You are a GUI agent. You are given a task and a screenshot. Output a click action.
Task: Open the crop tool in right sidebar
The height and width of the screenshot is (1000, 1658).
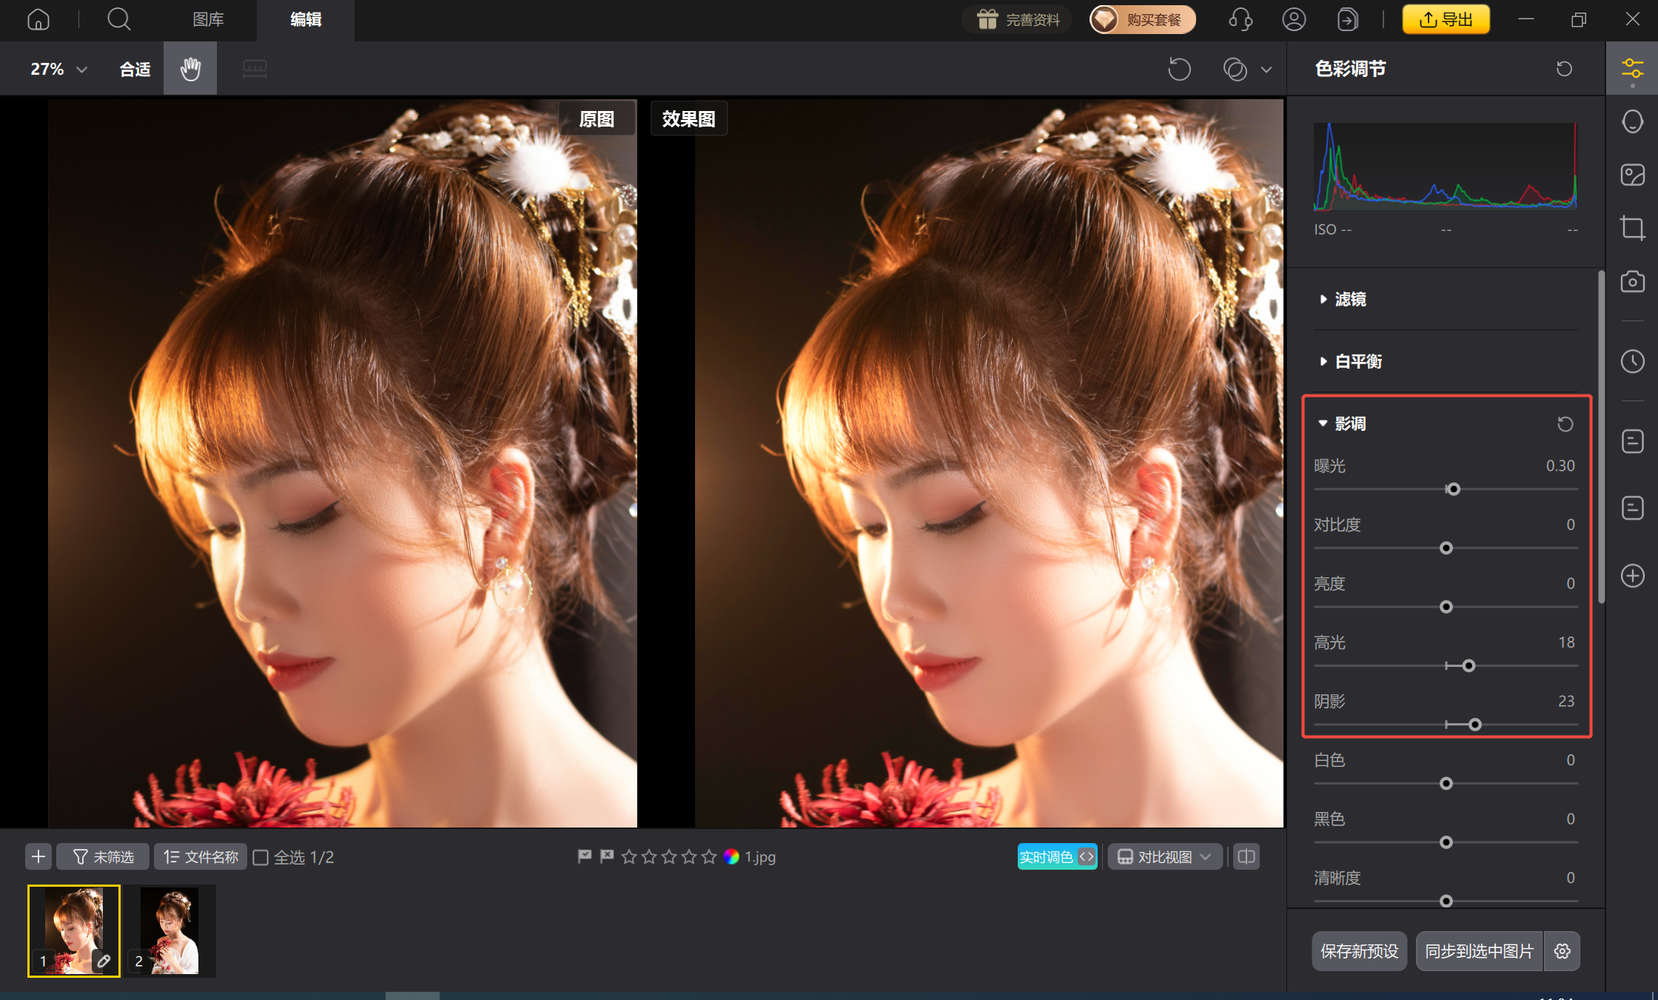coord(1632,227)
